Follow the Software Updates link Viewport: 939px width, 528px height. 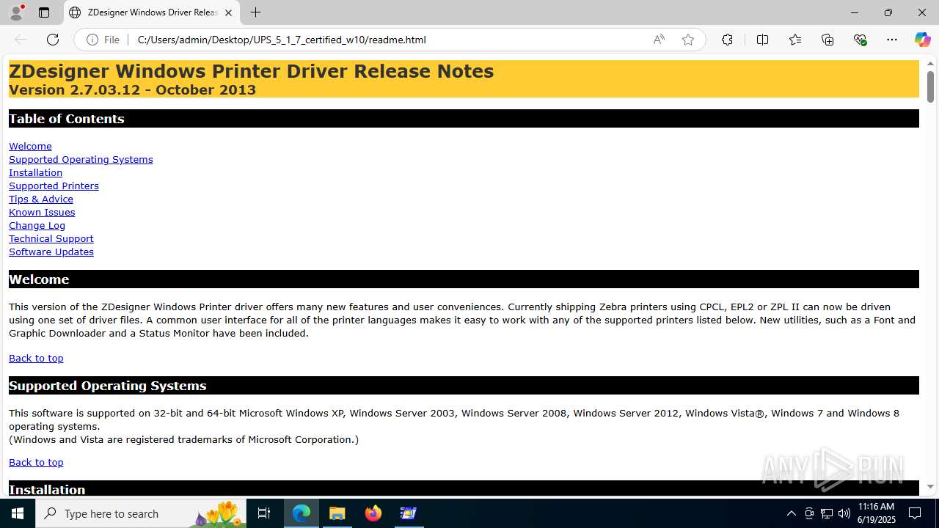pos(51,252)
